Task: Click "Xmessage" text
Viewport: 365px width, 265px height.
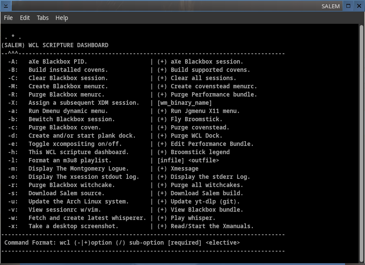Action: (185, 168)
